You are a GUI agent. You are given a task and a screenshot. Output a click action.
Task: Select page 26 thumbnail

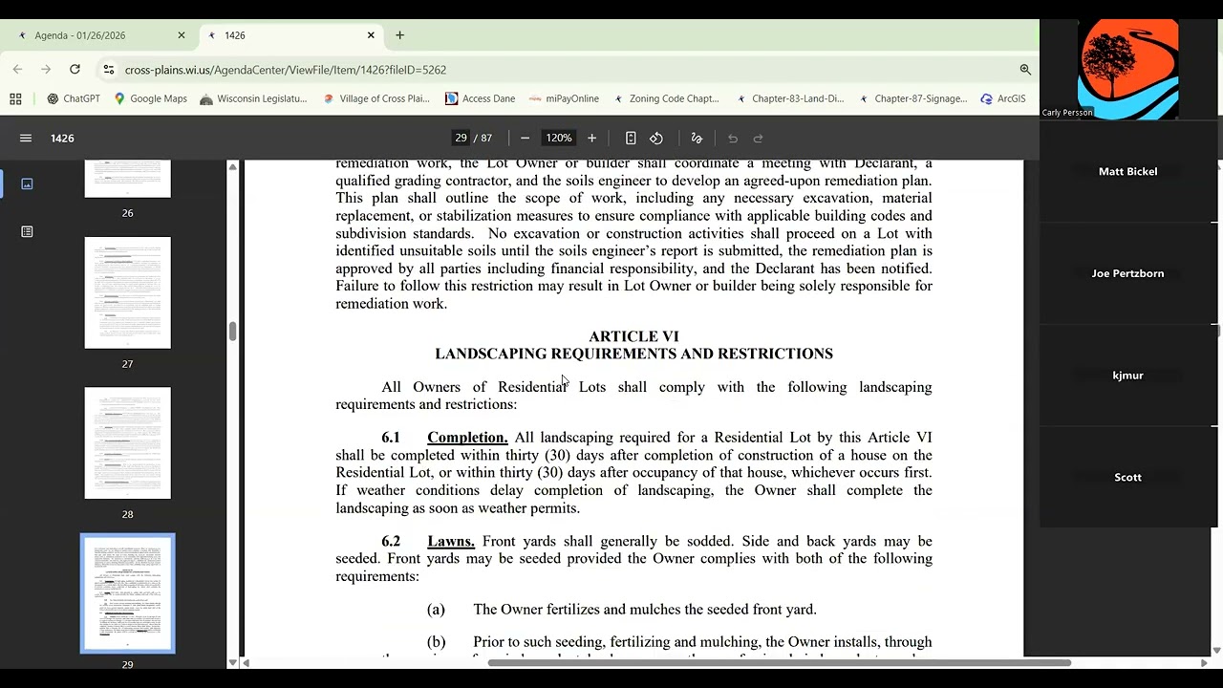click(127, 179)
